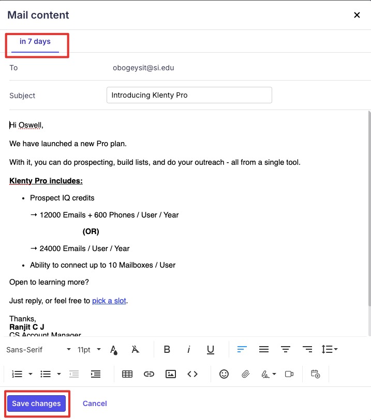The height and width of the screenshot is (420, 371).
Task: Insert a bulleted list
Action: click(46, 374)
